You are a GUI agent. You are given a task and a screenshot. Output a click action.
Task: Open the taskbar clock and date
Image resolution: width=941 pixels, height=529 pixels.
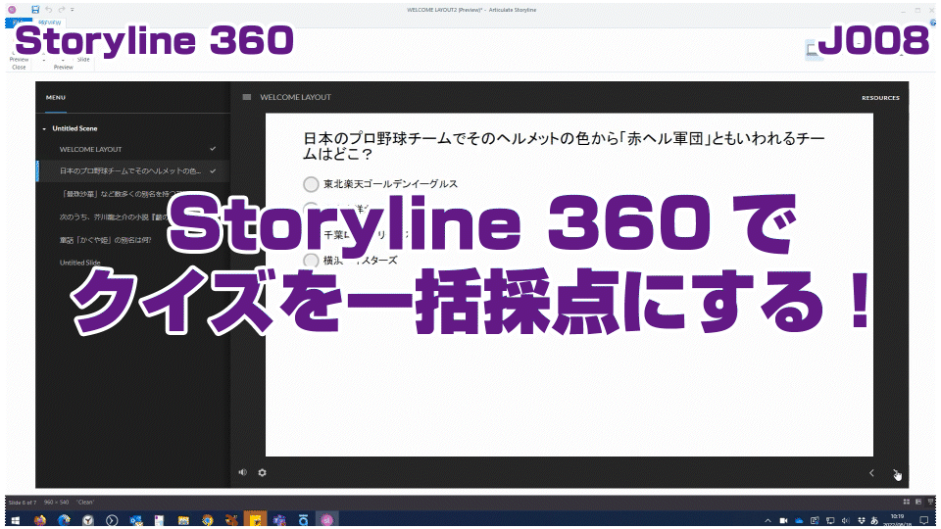click(x=897, y=520)
